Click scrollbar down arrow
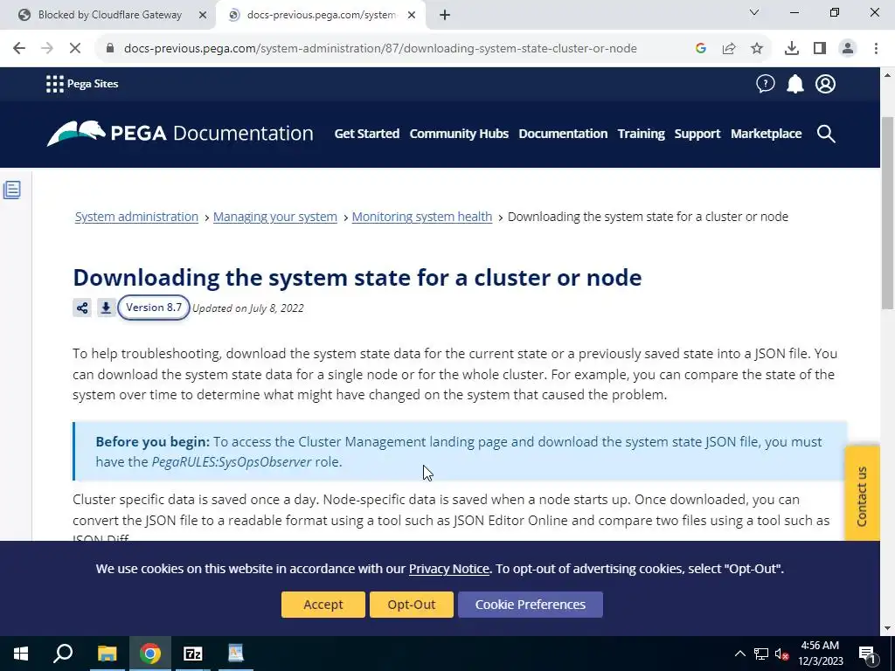The width and height of the screenshot is (895, 671). coord(888,628)
